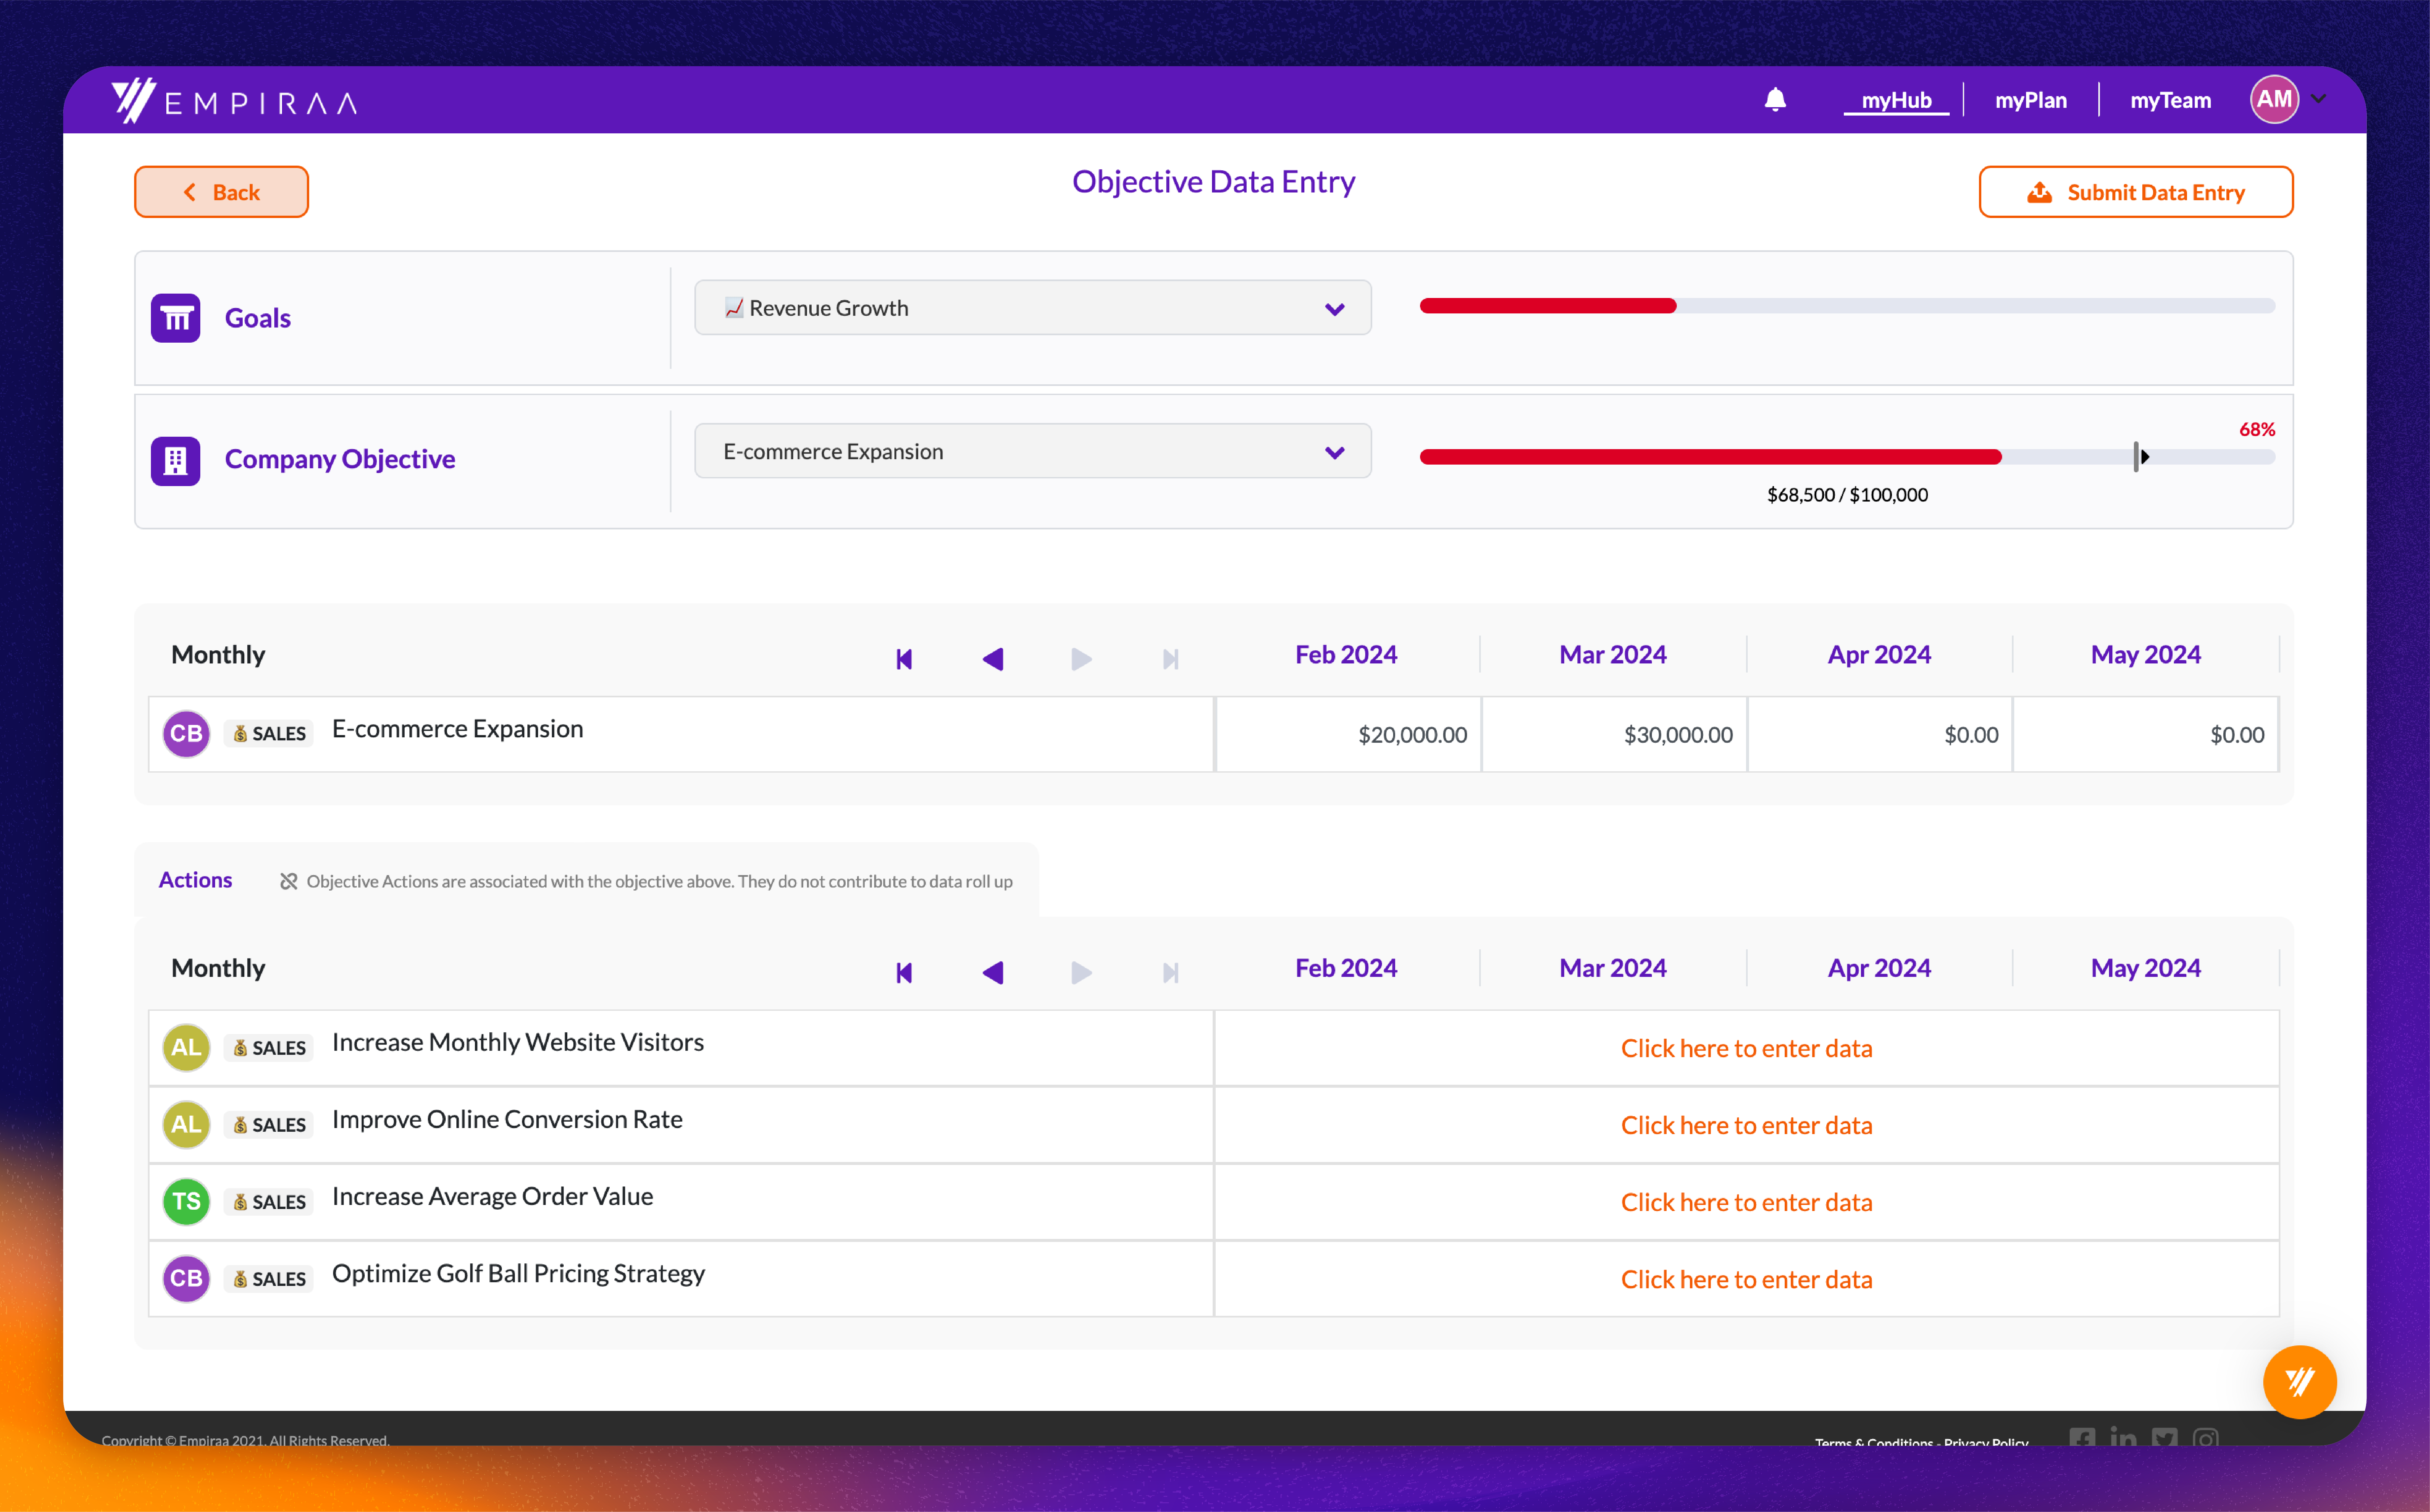This screenshot has height=1512, width=2430.
Task: Click SALES tag on Increase Monthly Website Visitors
Action: 269,1048
